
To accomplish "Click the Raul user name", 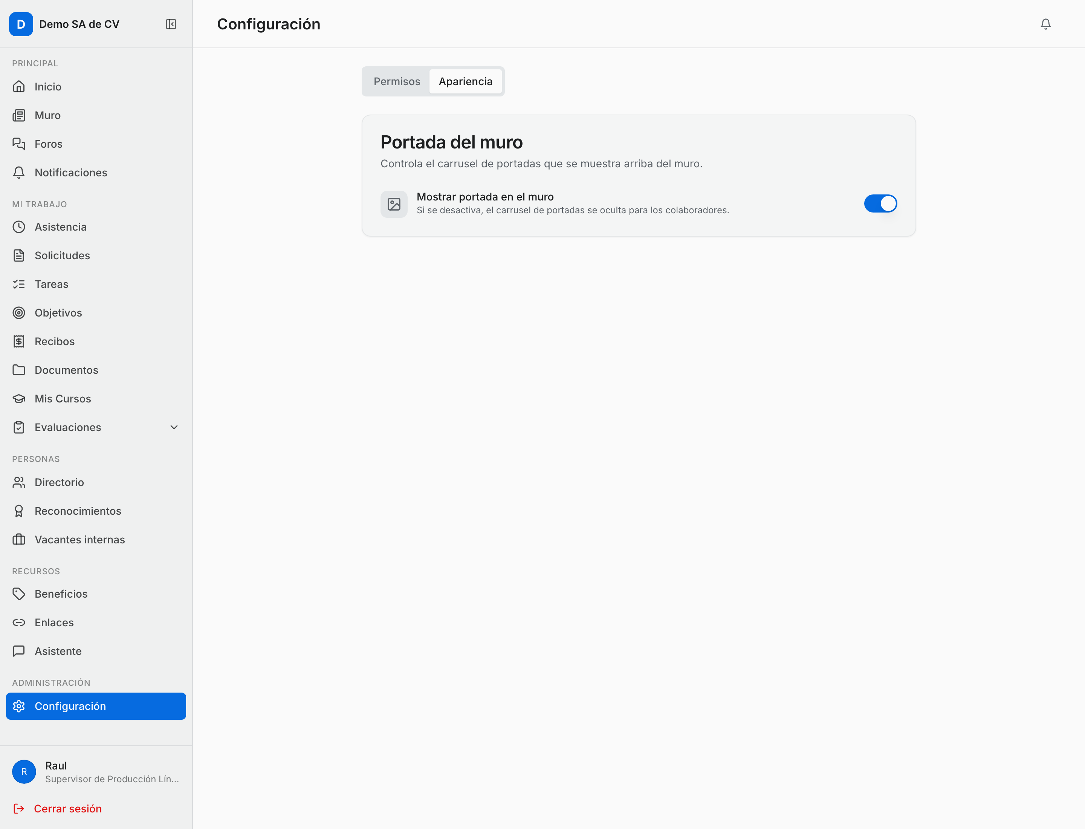I will [56, 766].
